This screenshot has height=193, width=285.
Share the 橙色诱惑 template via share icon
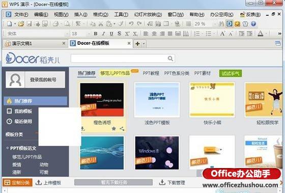pos(122,129)
